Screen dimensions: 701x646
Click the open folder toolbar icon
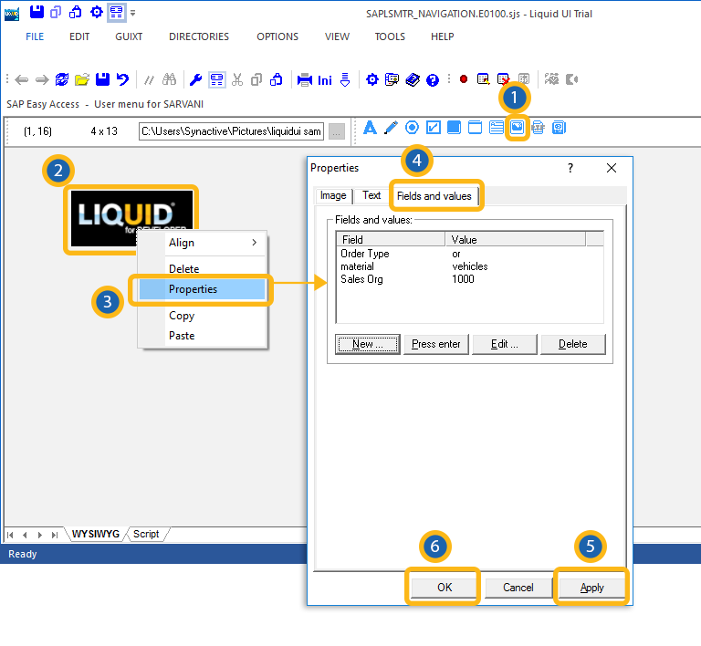pos(82,79)
